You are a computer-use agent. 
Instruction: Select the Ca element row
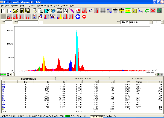(82, 100)
